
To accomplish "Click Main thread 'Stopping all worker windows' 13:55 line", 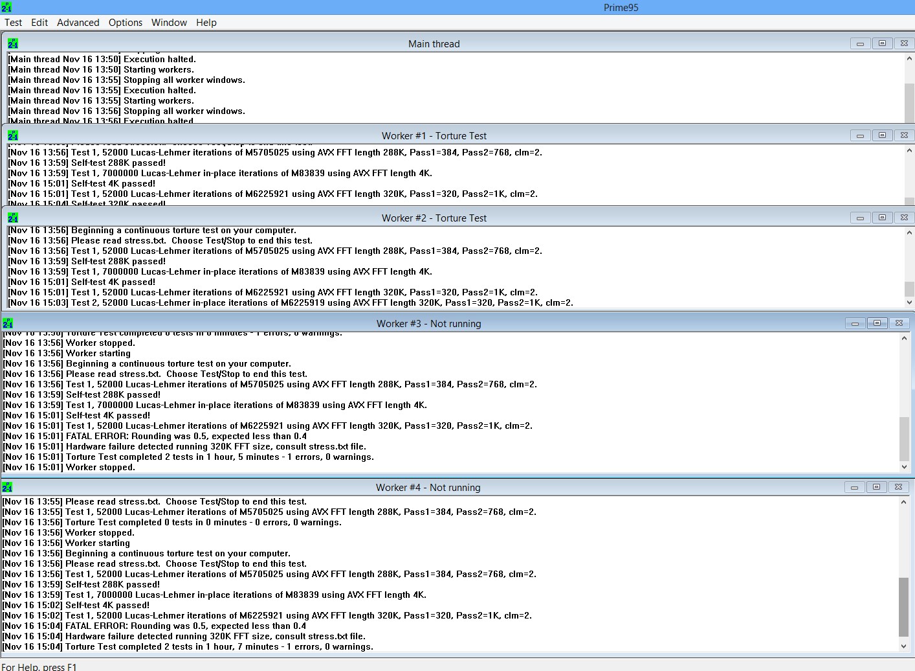I will tap(127, 80).
